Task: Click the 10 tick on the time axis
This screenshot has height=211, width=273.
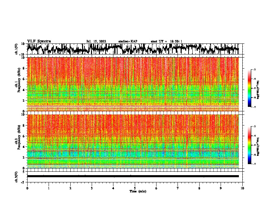Action: coord(242,188)
